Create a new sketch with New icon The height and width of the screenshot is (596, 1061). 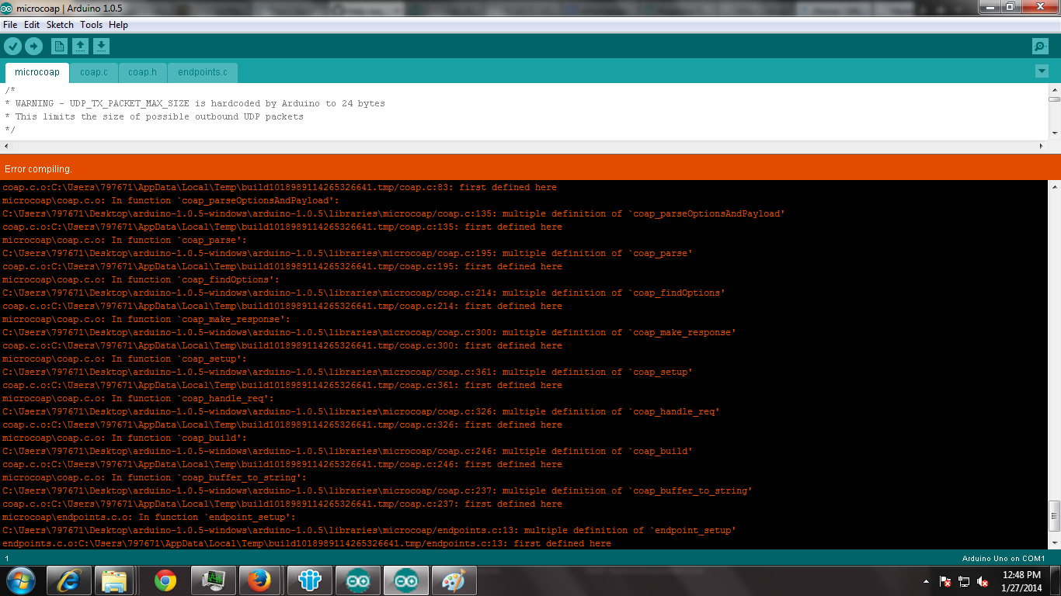point(59,47)
